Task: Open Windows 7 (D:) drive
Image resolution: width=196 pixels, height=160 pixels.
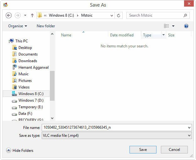Action: 31,100
